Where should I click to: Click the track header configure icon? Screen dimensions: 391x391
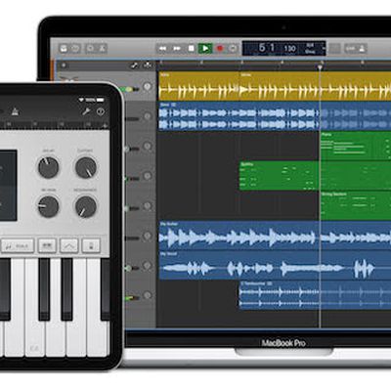(134, 65)
